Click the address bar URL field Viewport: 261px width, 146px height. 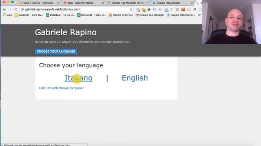76,9
